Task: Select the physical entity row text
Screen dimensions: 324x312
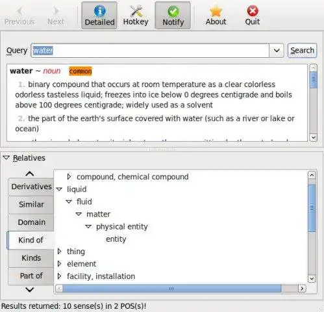Action: tap(122, 227)
